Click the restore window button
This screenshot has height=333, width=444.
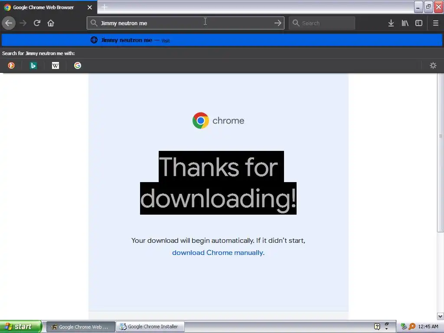(428, 7)
